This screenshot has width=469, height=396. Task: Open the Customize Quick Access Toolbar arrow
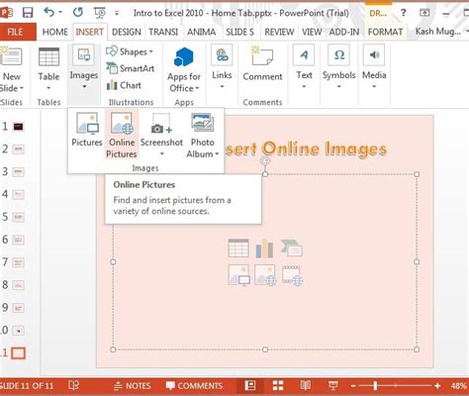(117, 13)
